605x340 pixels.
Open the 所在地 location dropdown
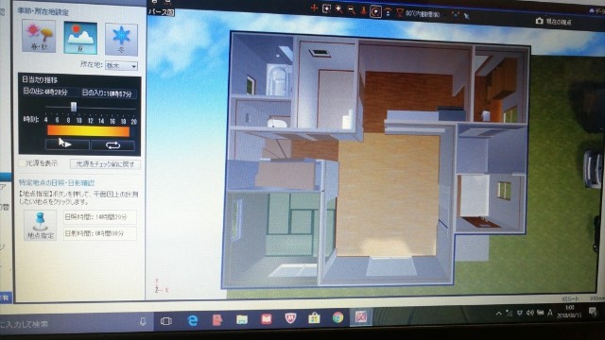(122, 66)
